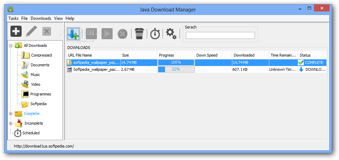Viewport: 339px width, 160px height.
Task: Open the File menu
Action: [24, 18]
